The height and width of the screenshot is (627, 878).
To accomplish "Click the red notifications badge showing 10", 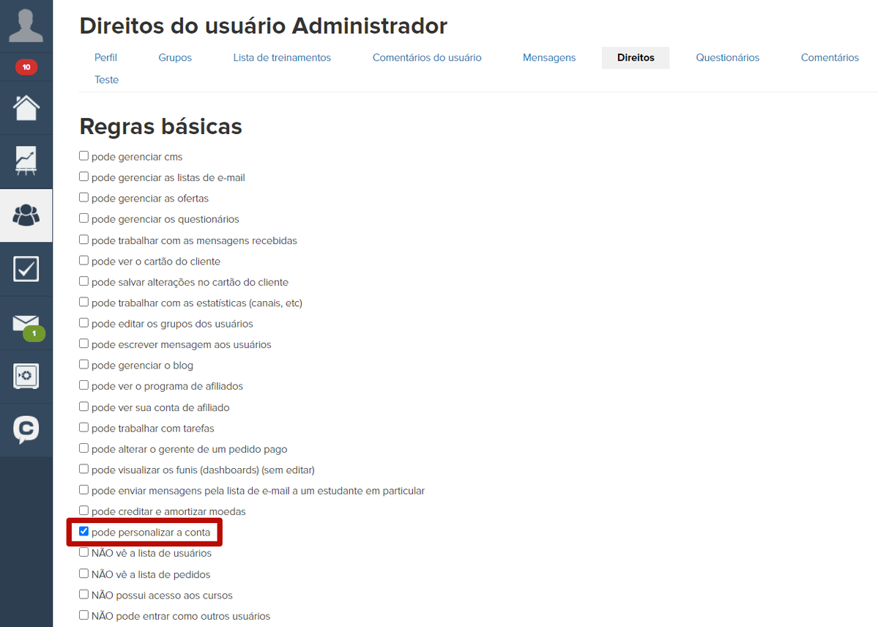I will [x=26, y=67].
